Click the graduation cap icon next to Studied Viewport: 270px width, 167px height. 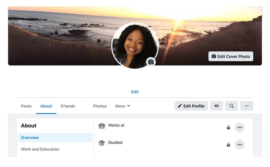tap(102, 143)
